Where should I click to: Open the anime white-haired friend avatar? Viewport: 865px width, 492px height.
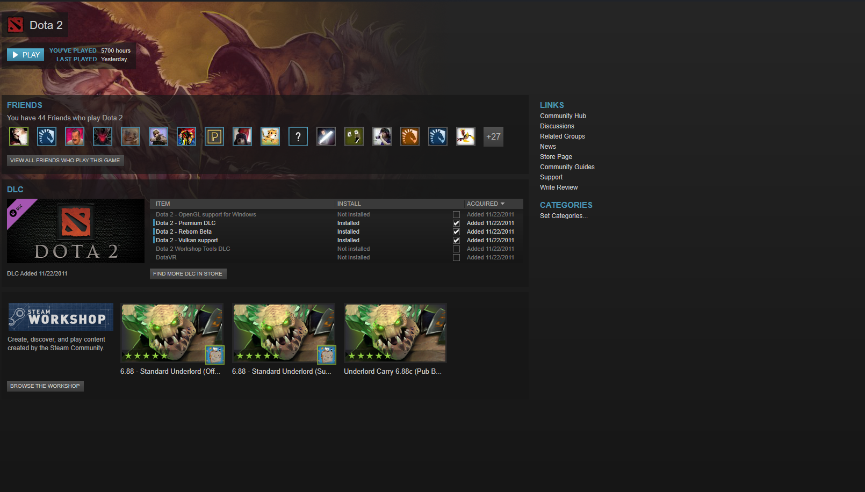[19, 136]
